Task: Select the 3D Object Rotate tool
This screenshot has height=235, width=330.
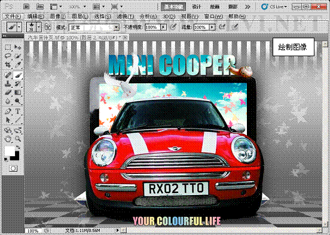Action: click(8, 130)
